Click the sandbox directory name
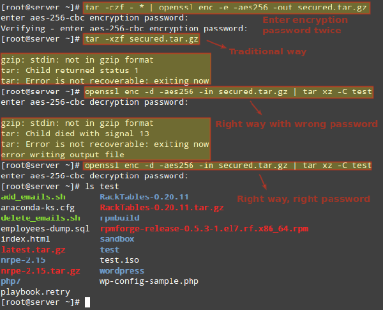The height and width of the screenshot is (310, 383). pos(117,238)
